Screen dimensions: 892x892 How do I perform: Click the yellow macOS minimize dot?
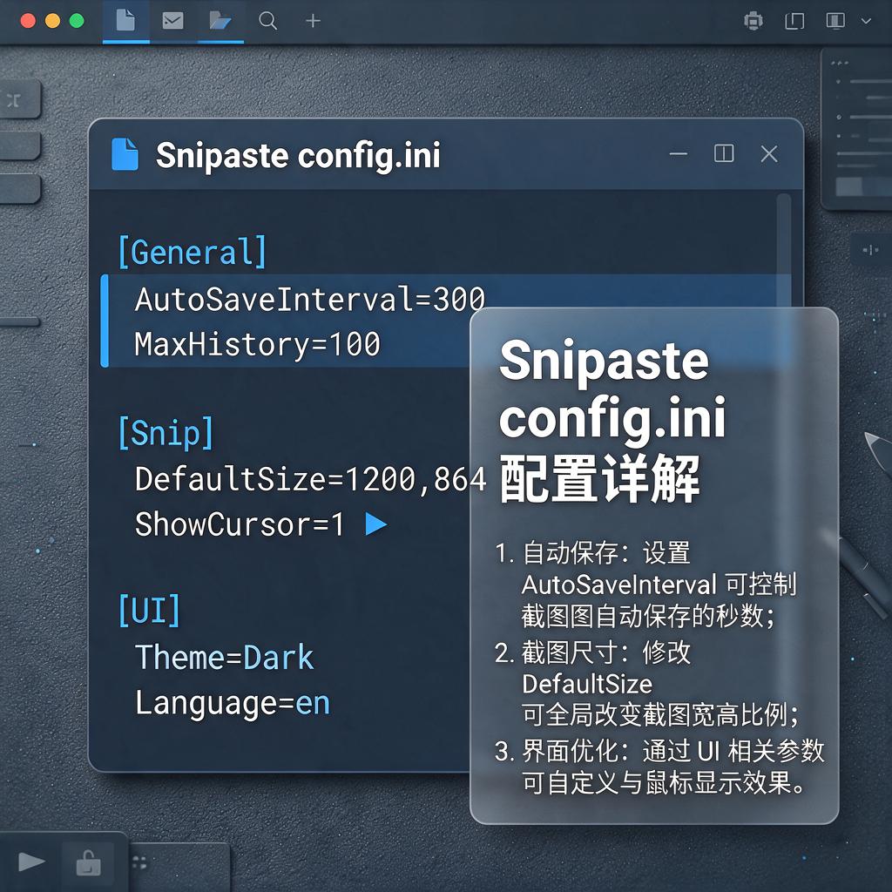tap(52, 21)
